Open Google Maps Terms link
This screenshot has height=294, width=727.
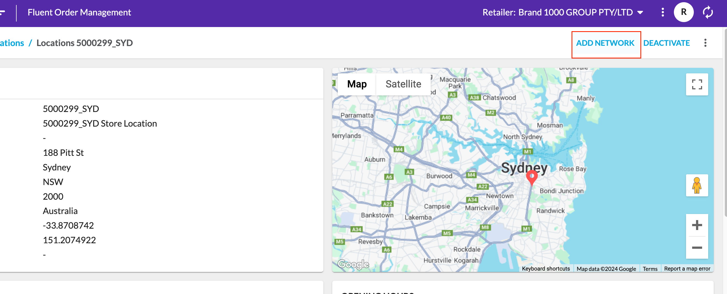[x=650, y=269]
